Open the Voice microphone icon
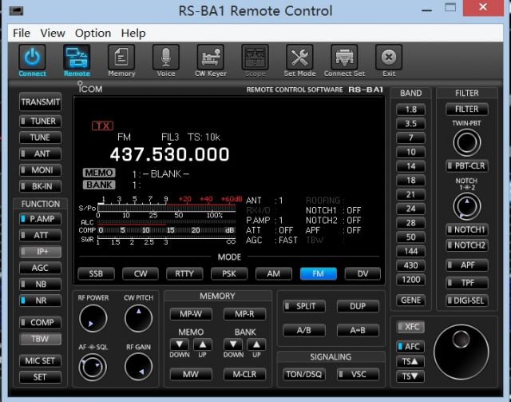 [x=166, y=58]
